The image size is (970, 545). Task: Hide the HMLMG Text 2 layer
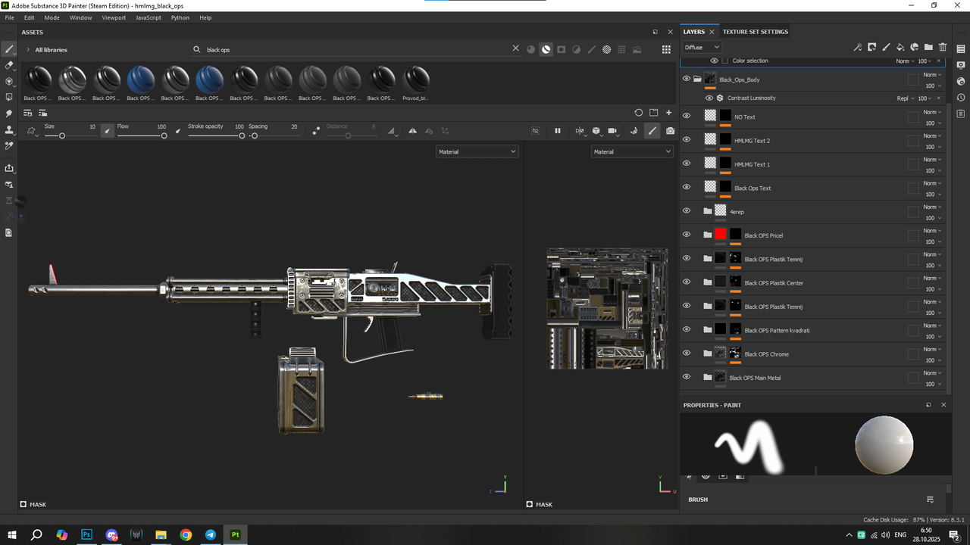click(687, 140)
